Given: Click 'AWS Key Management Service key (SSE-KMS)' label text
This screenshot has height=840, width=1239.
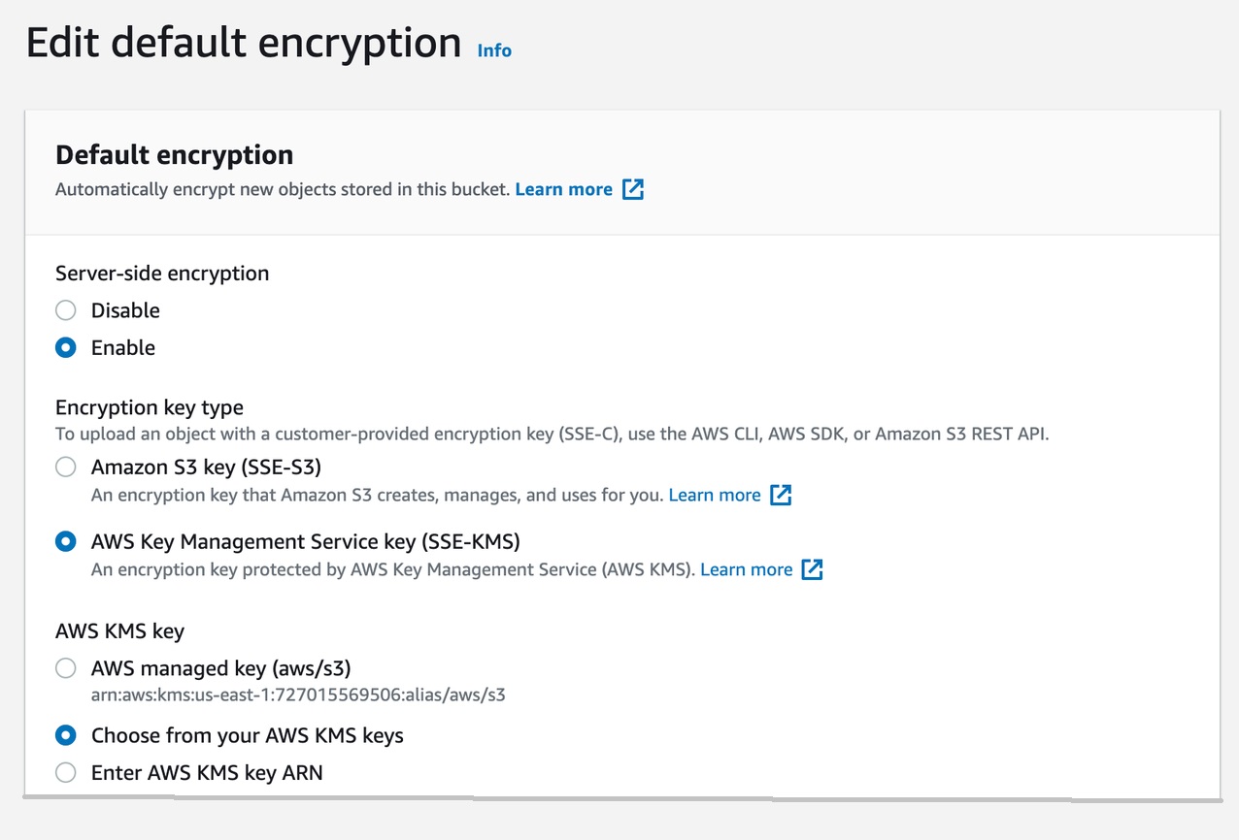Looking at the screenshot, I should pyautogui.click(x=306, y=541).
